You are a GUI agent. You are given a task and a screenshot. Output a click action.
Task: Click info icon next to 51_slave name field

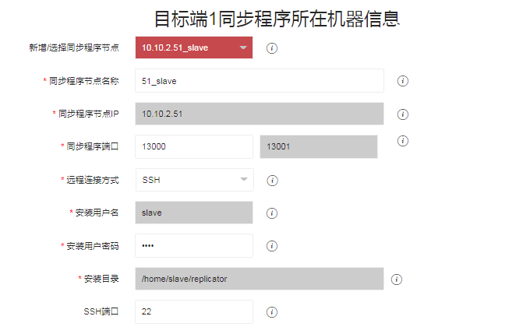coord(403,81)
